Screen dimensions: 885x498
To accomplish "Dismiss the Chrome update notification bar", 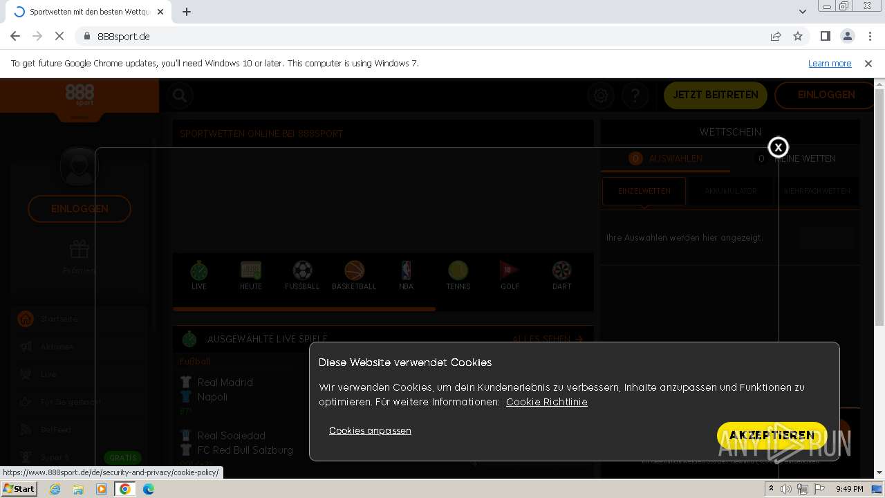I will pyautogui.click(x=868, y=64).
